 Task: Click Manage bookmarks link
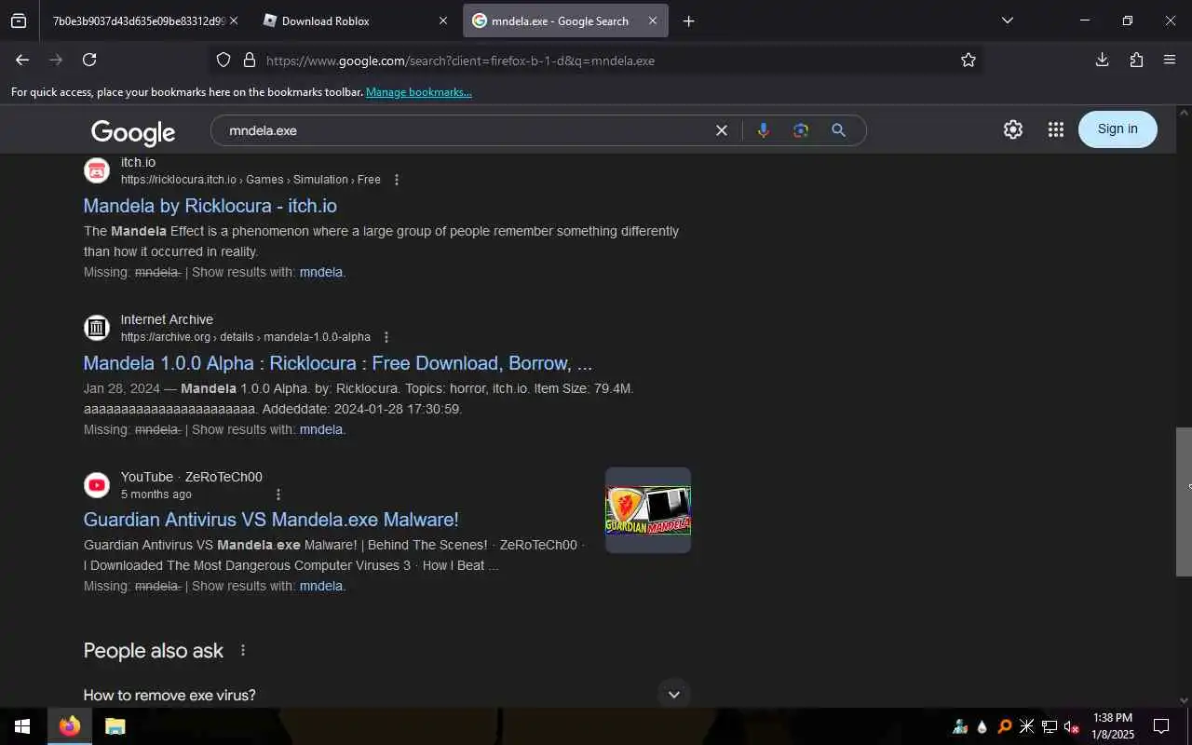tap(418, 91)
